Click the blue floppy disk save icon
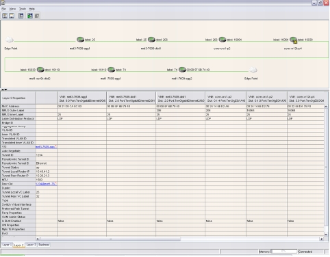 tap(21, 16)
